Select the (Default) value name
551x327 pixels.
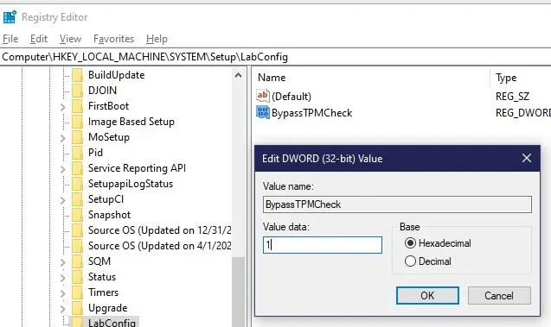[x=292, y=97]
